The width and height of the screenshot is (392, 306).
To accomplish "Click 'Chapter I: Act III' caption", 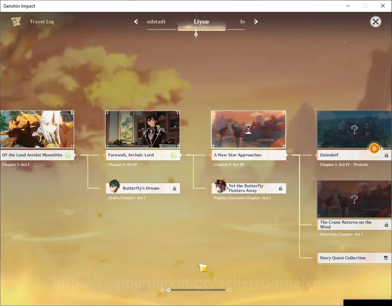I will [x=229, y=164].
